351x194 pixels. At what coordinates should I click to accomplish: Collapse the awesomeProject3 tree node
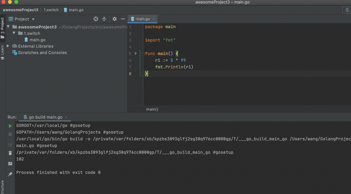[8, 27]
